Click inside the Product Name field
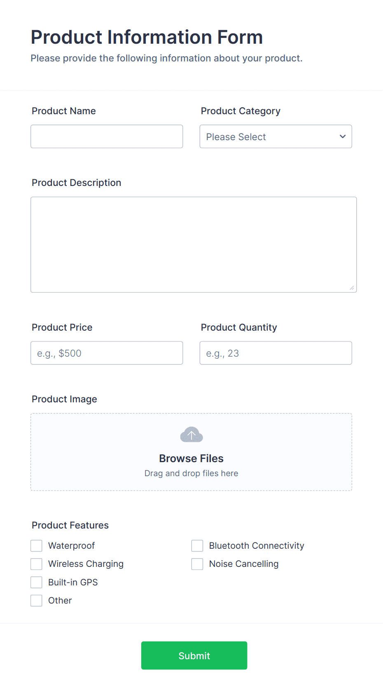Viewport: 383px width, 693px height. click(107, 136)
